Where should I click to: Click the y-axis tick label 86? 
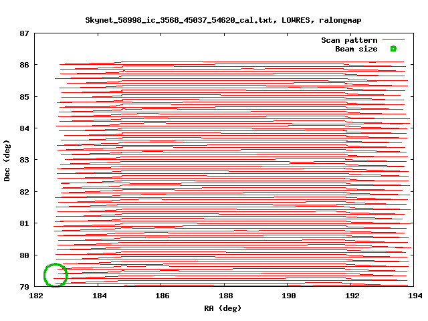[24, 65]
